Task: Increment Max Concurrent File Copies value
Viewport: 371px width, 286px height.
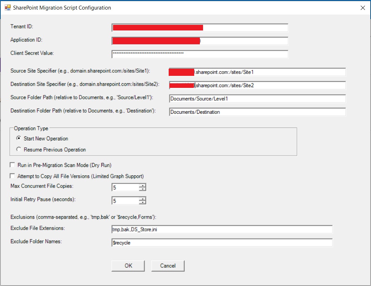Action: pos(142,185)
